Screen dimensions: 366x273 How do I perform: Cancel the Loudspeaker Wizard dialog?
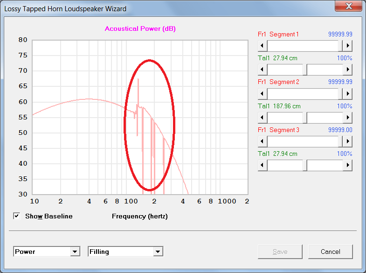330,252
